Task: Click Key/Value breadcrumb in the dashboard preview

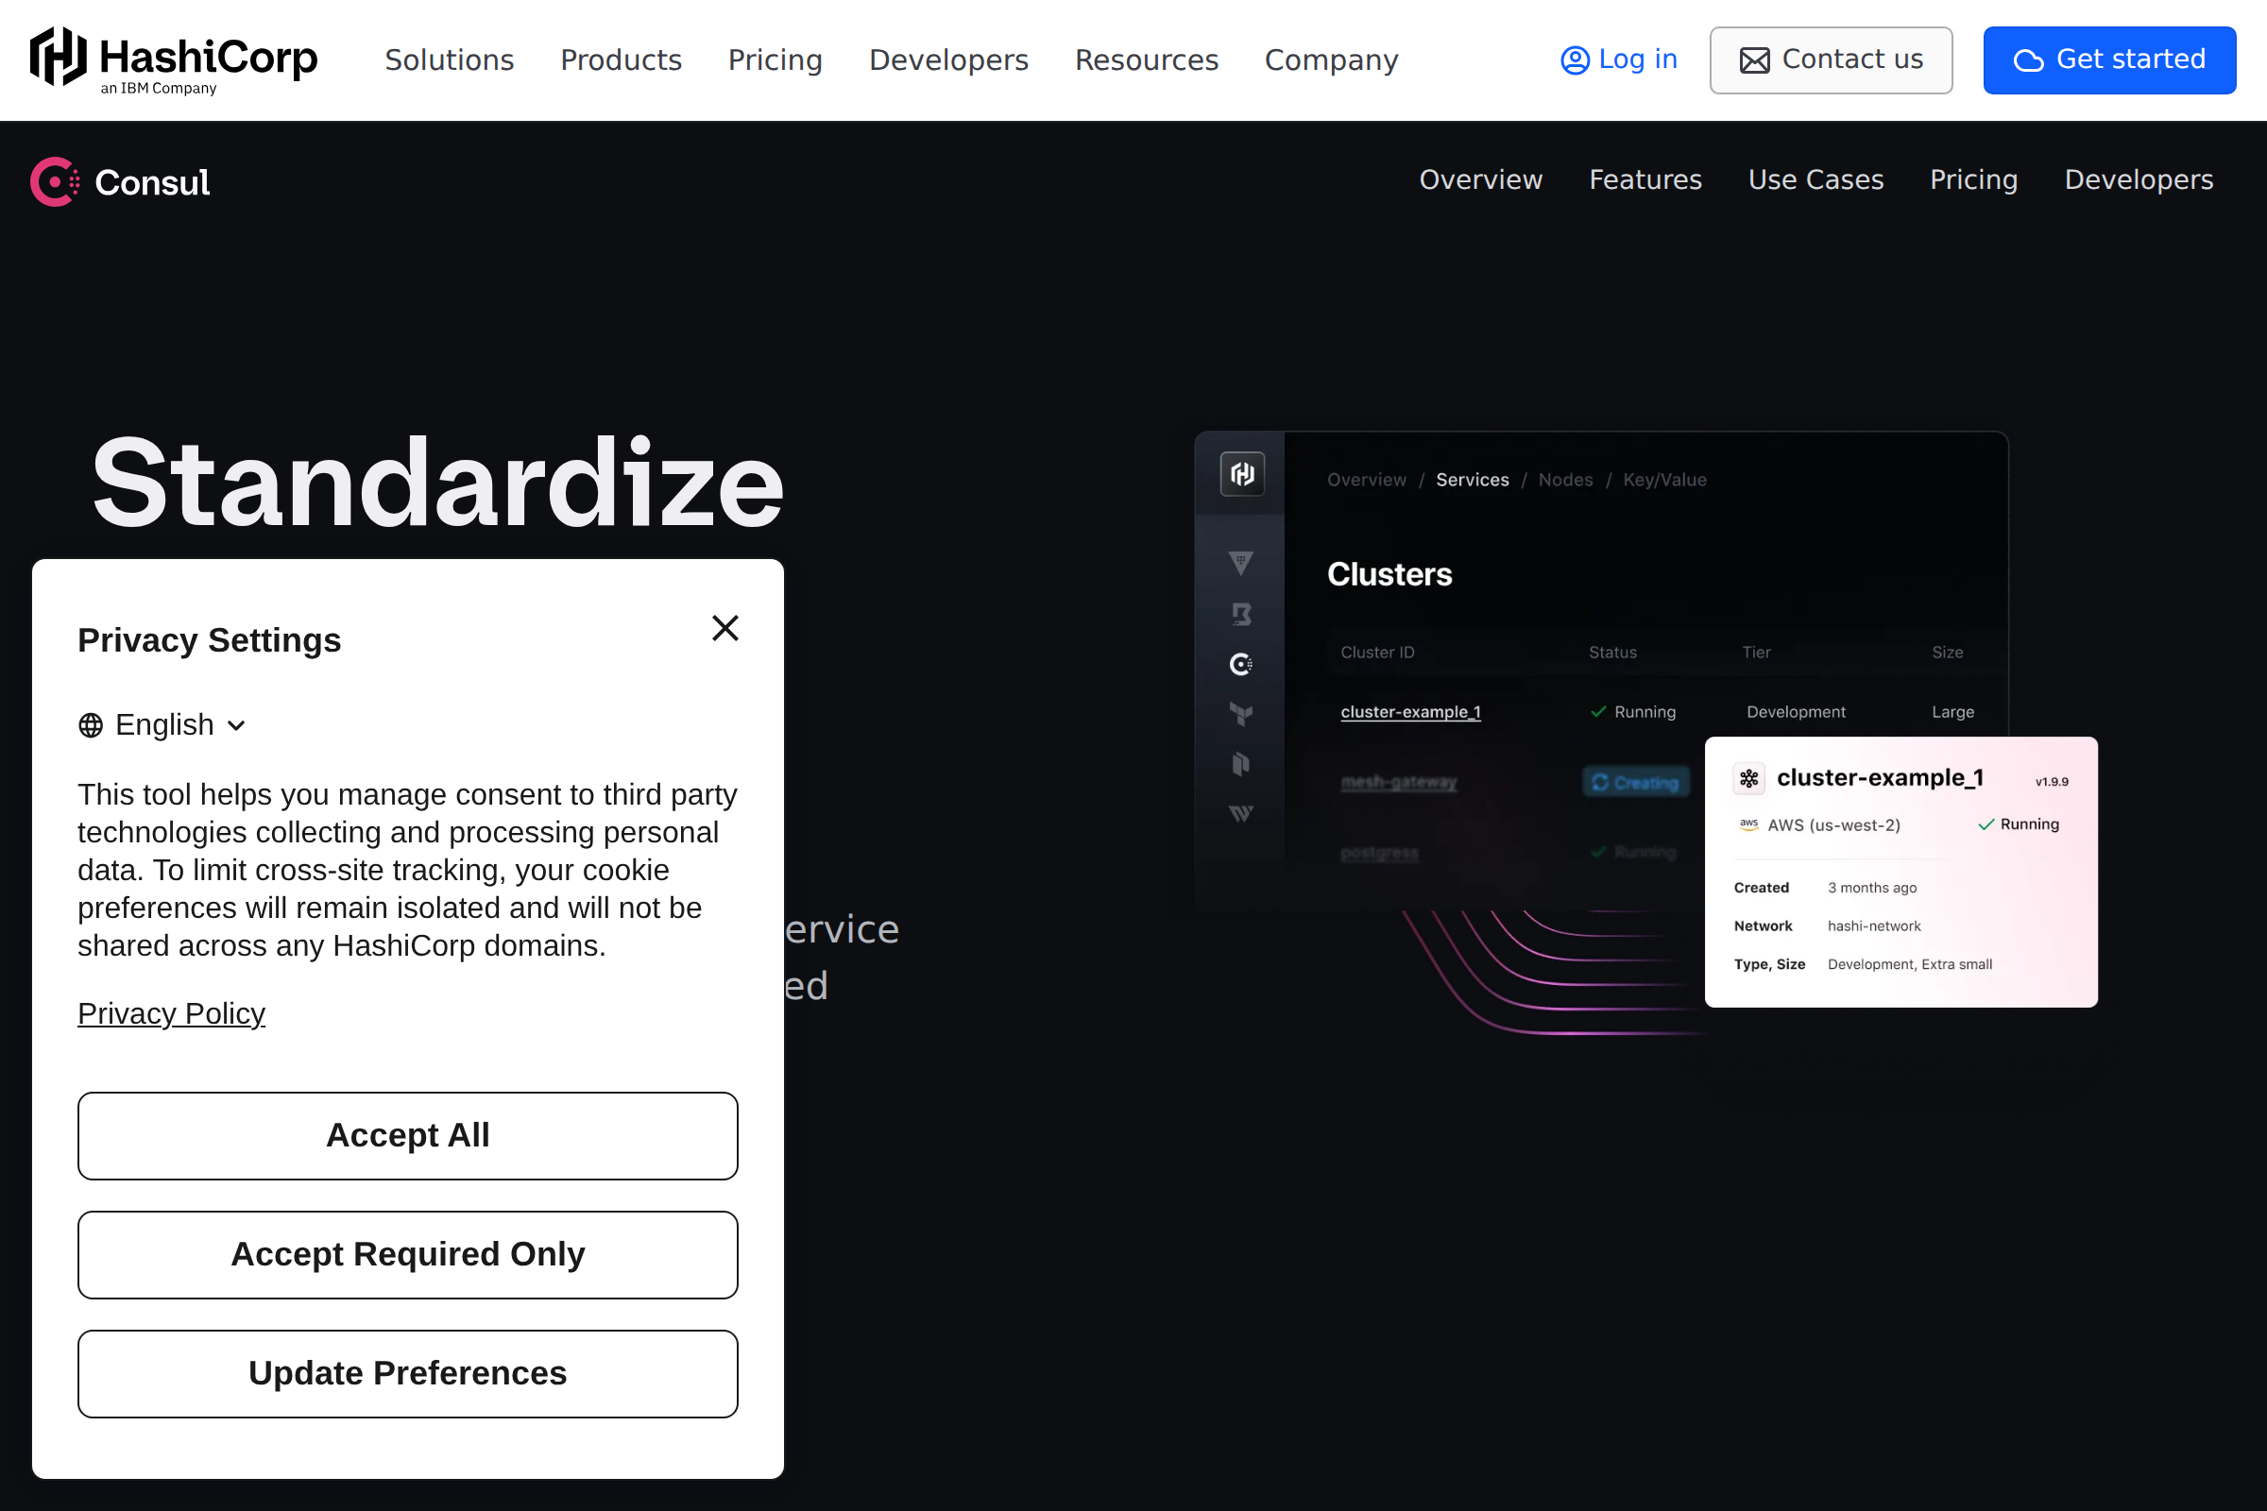Action: (1664, 480)
